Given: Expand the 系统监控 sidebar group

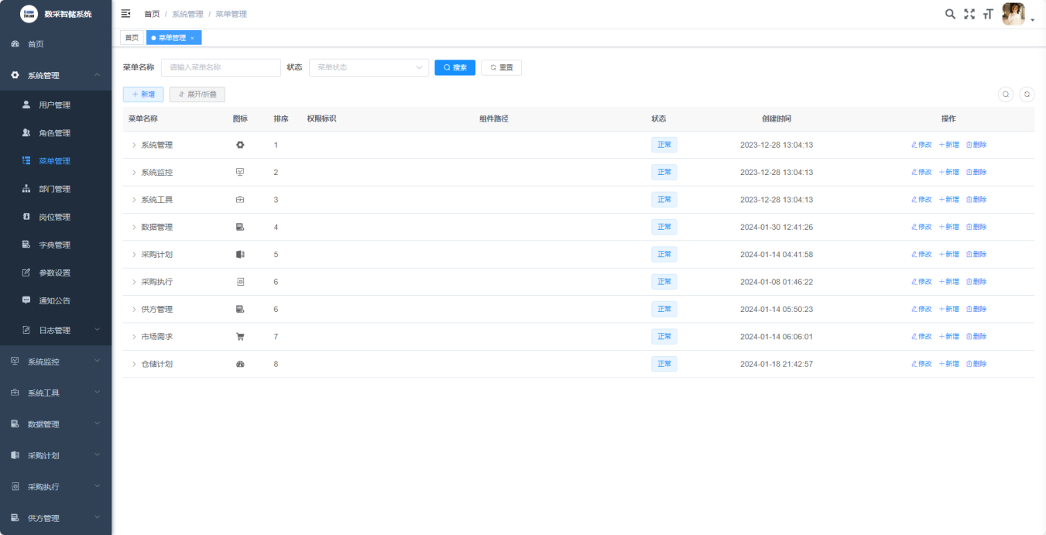Looking at the screenshot, I should (56, 362).
